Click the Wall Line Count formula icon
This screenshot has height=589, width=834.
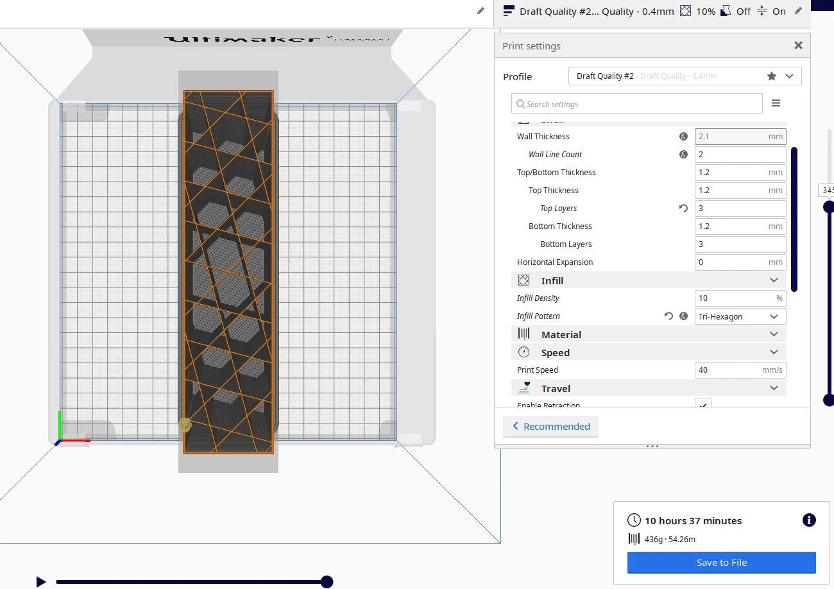click(x=683, y=155)
